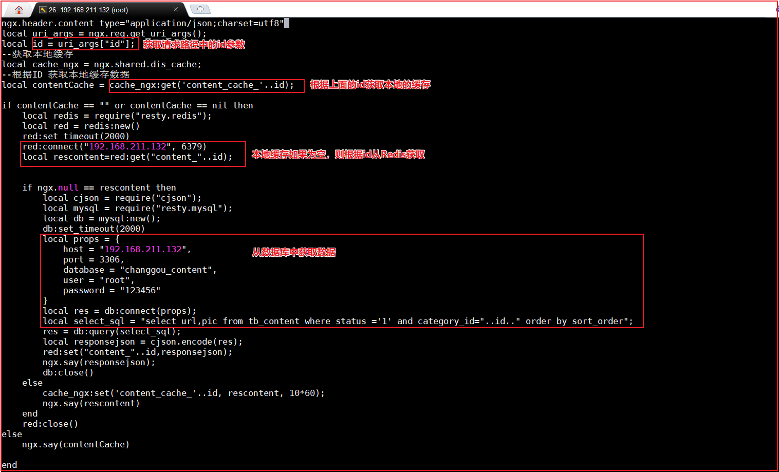Screen dimensions: 779x472
Task: Click the line 'local red = redis:new()'
Action: (81, 126)
